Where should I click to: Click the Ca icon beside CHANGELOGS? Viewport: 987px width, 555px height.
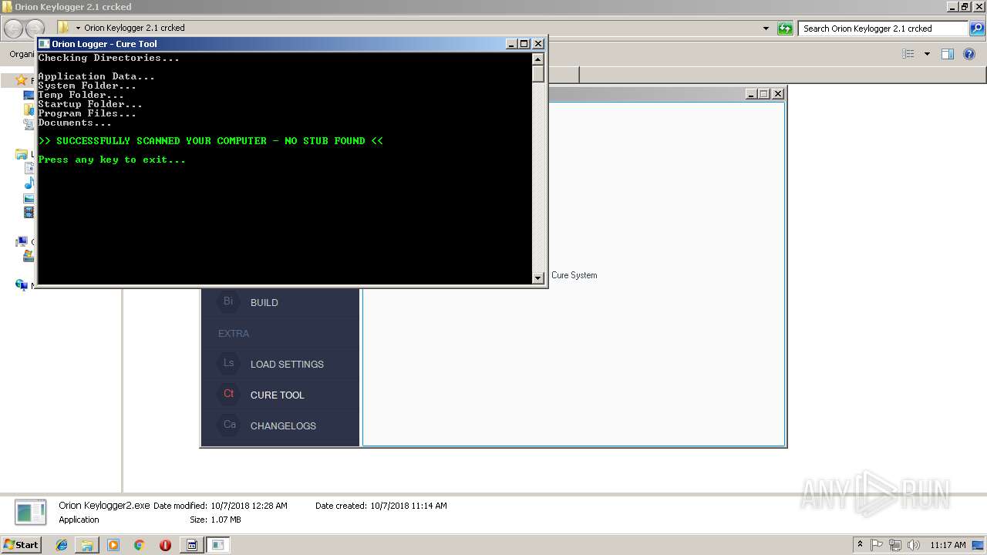pyautogui.click(x=228, y=425)
